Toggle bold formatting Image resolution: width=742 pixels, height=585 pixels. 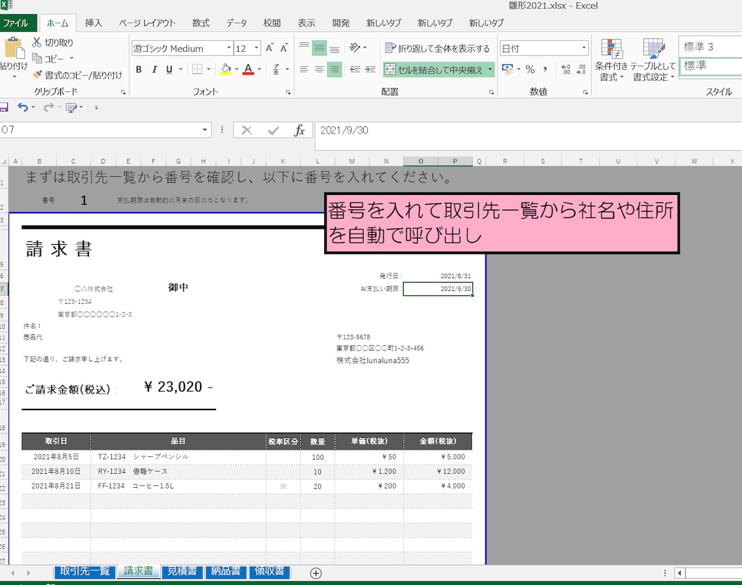click(139, 69)
